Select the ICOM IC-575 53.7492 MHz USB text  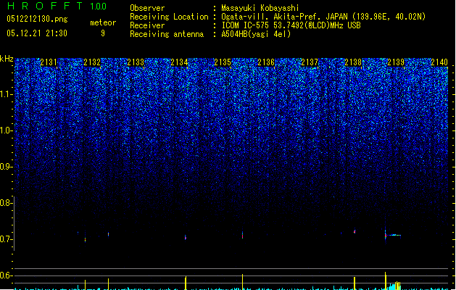(x=291, y=25)
